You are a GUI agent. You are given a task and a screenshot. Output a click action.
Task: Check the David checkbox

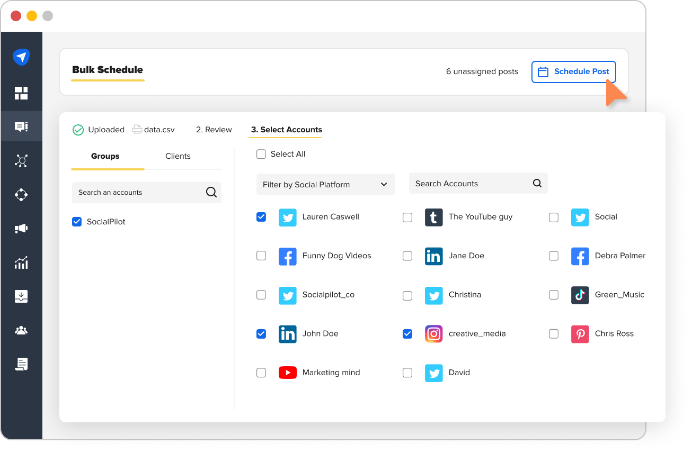[407, 373]
